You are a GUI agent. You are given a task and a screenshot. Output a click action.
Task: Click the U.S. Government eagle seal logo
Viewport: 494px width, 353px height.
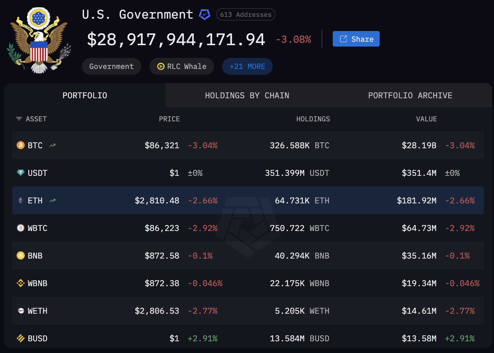(x=39, y=40)
